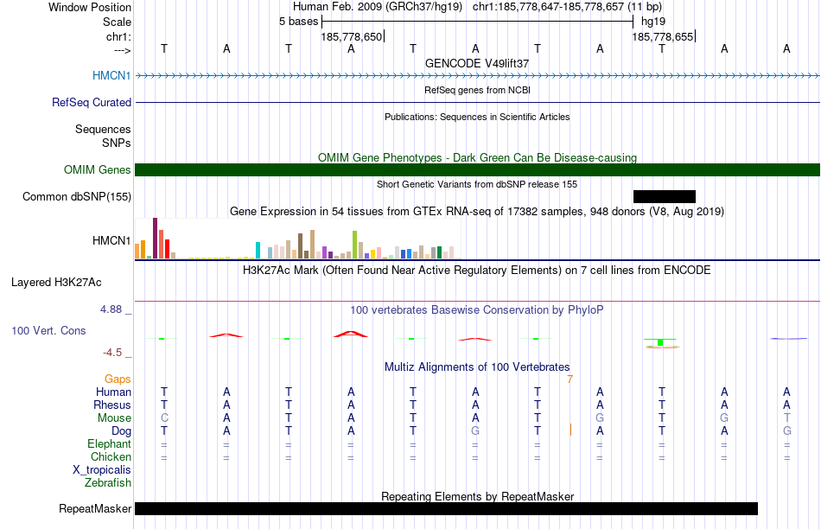The width and height of the screenshot is (821, 529).
Task: Click 100 vertebrates Basewise Conservation by PhyloP title
Action: coord(477,310)
